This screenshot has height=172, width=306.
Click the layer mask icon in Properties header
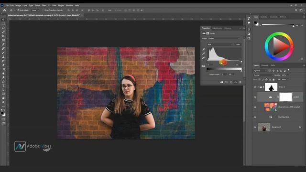[x=208, y=33]
